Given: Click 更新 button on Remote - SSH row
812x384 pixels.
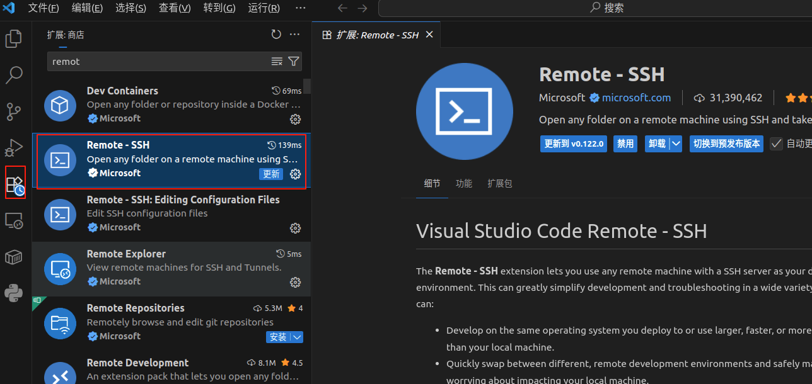Looking at the screenshot, I should click(x=271, y=174).
